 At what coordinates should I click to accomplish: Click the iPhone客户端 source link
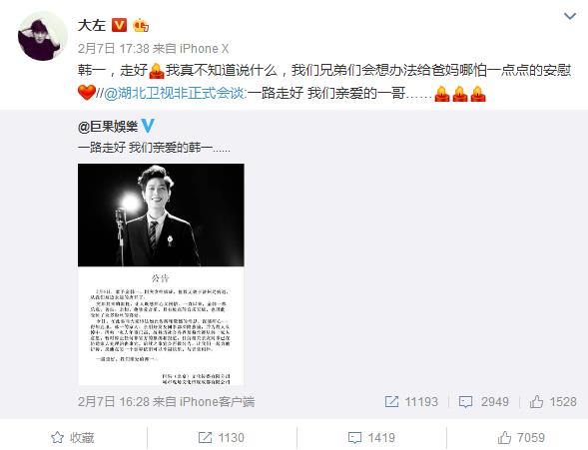pos(217,402)
